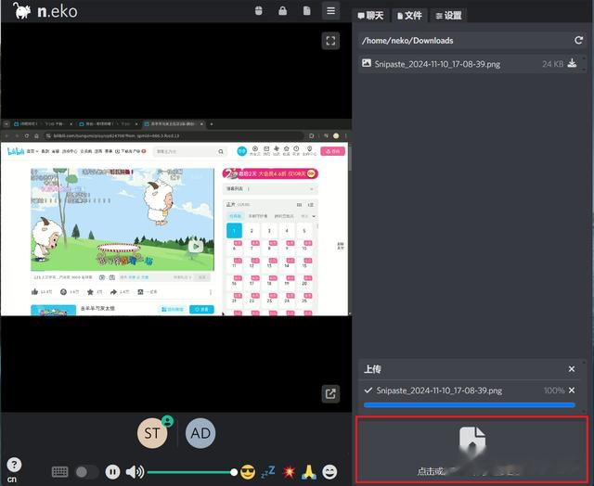Close the 上传 upload panel
Image resolution: width=594 pixels, height=486 pixels.
click(x=572, y=368)
